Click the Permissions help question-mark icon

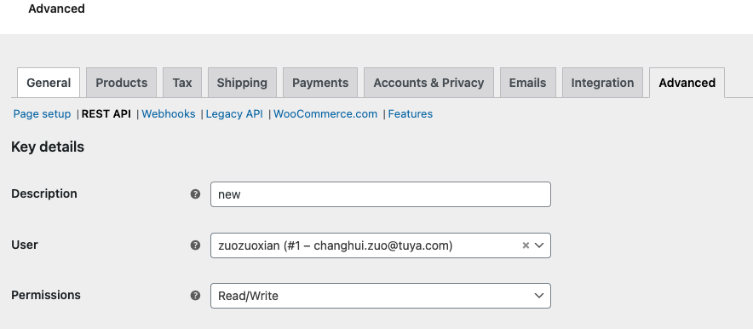point(195,296)
